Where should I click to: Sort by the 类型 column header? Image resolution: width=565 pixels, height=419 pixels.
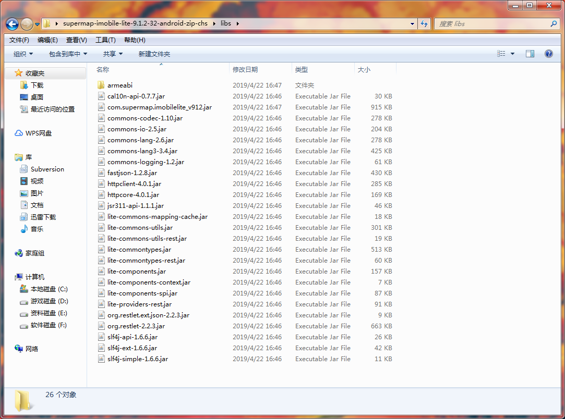[323, 69]
